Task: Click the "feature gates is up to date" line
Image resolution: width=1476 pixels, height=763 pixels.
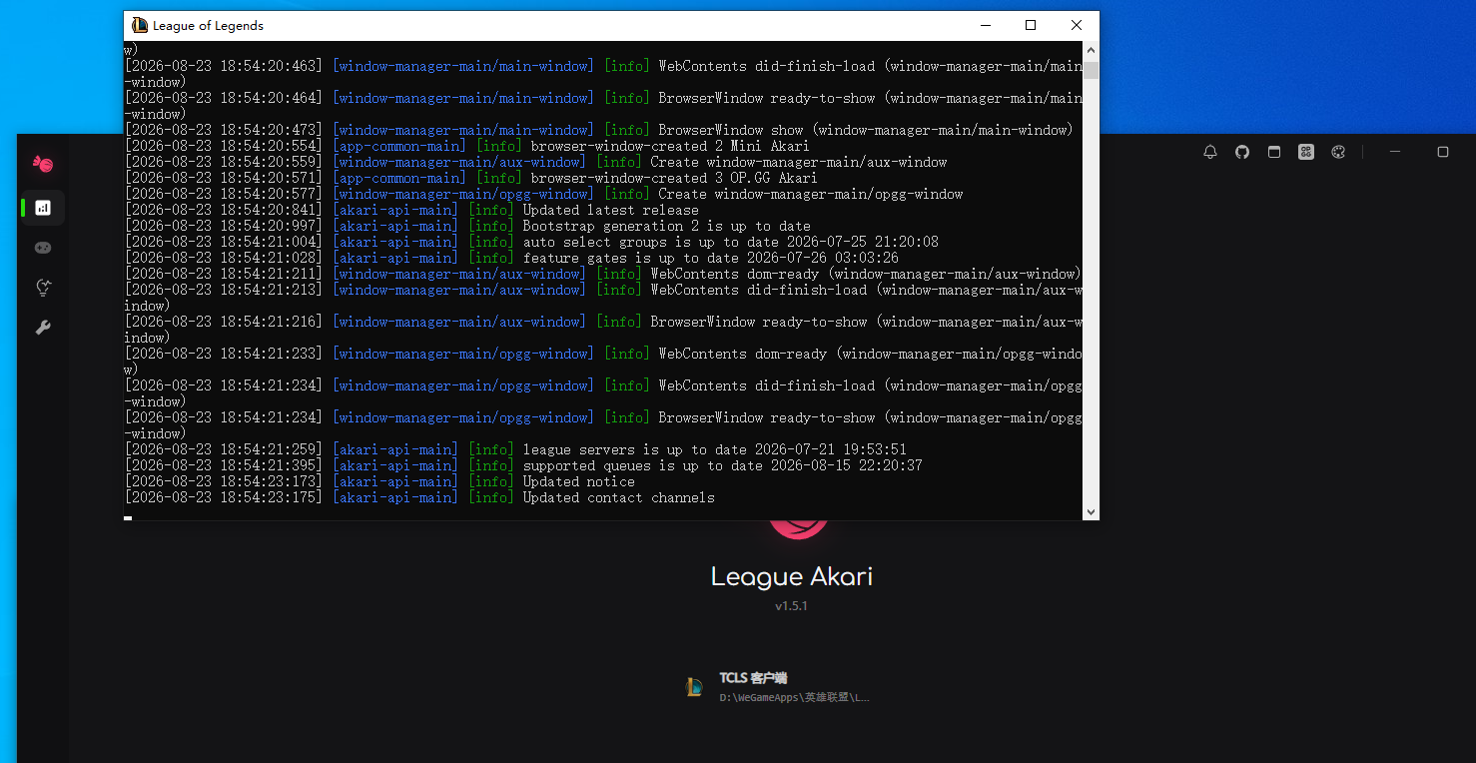Action: point(511,258)
